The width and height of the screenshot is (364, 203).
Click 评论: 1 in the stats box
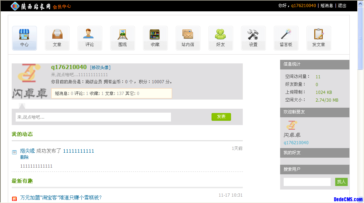click(x=81, y=94)
